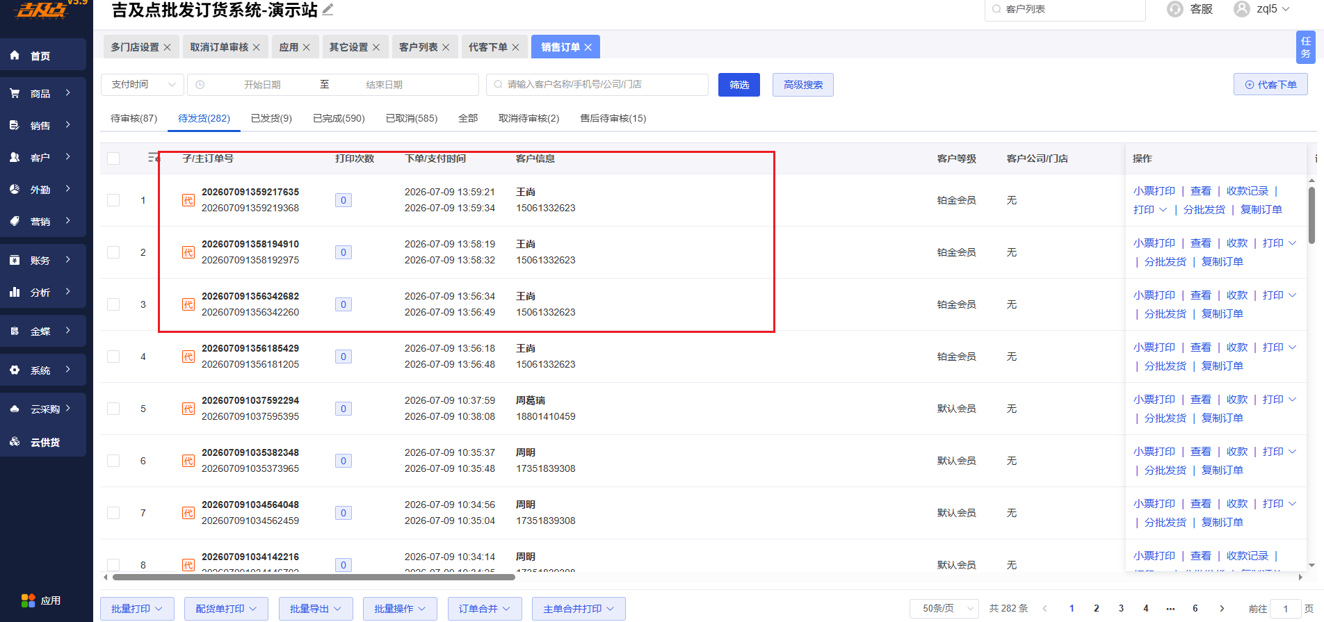Check the row 6 order checkbox
The width and height of the screenshot is (1324, 622).
coord(113,461)
